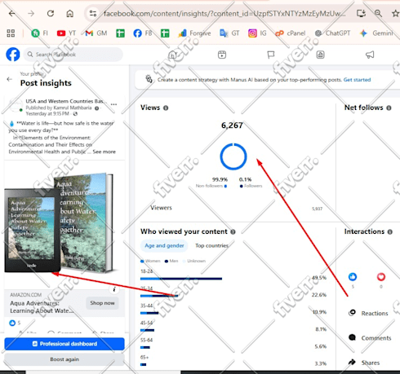Image resolution: width=400 pixels, height=374 pixels.
Task: Click the red Love reaction icon
Action: coord(381,277)
